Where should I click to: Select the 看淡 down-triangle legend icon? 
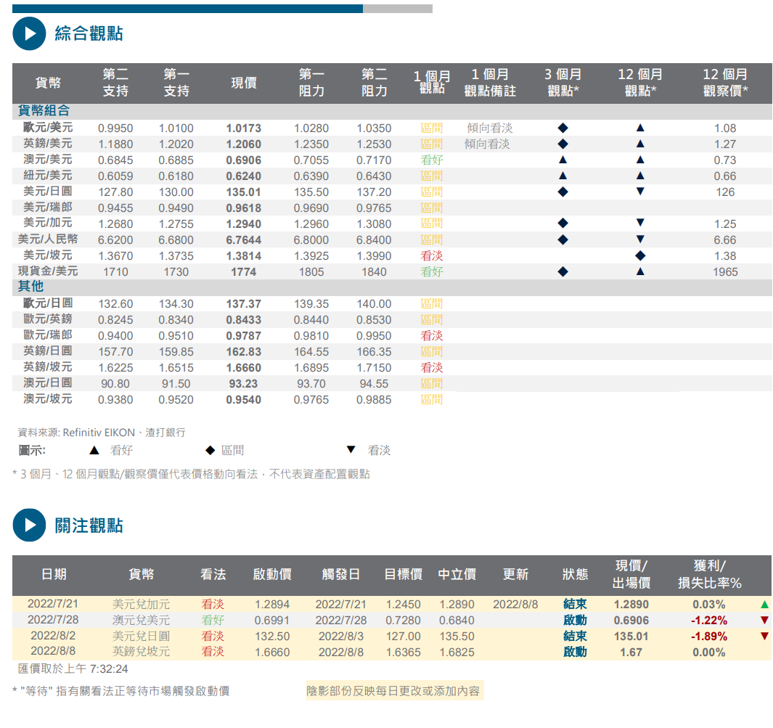point(351,451)
